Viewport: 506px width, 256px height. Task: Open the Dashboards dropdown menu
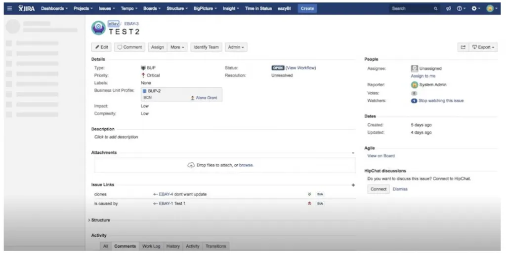(54, 8)
